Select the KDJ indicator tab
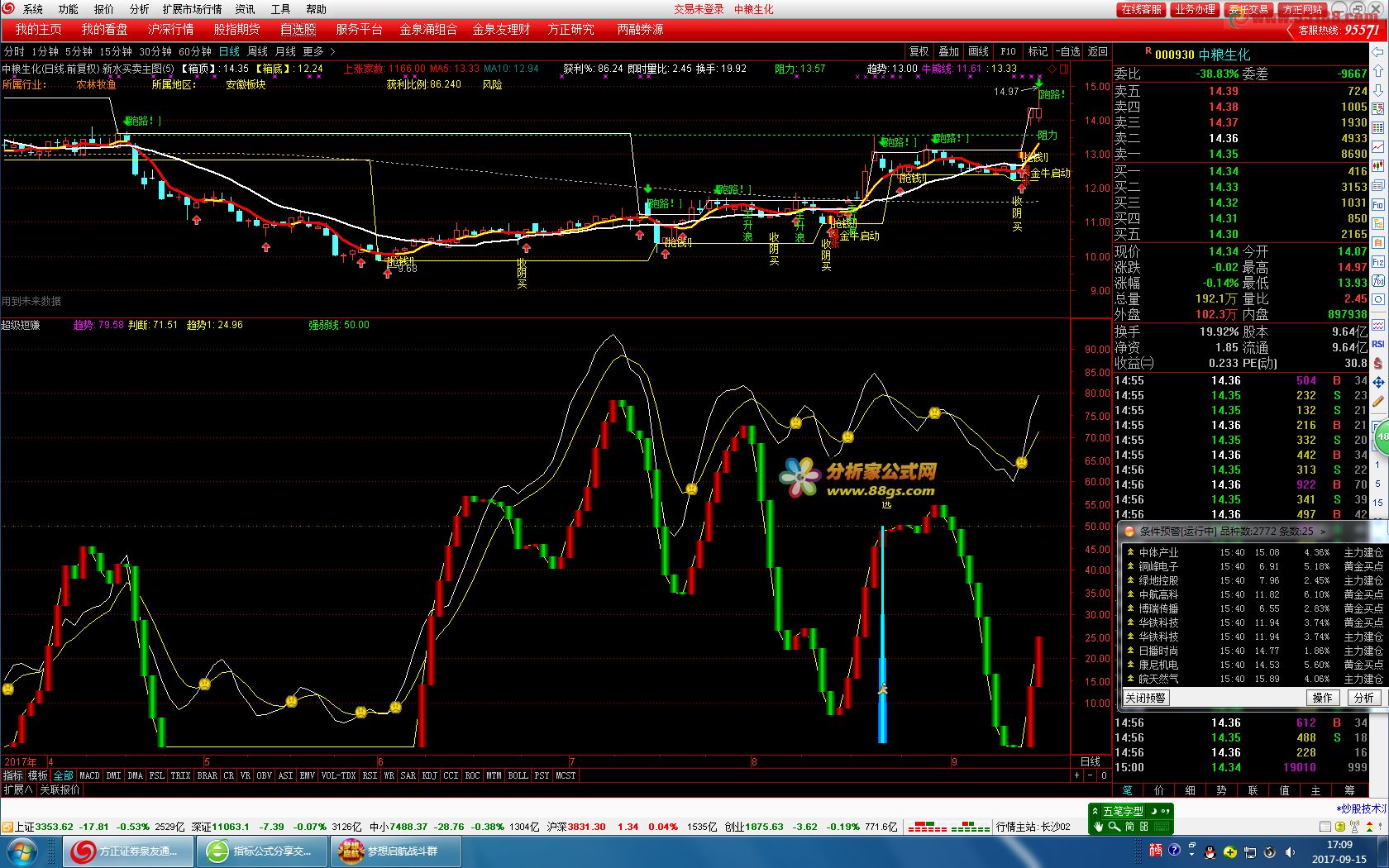 [x=430, y=775]
